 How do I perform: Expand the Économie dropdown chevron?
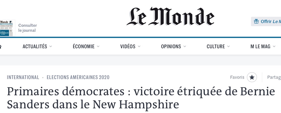pyautogui.click(x=98, y=46)
